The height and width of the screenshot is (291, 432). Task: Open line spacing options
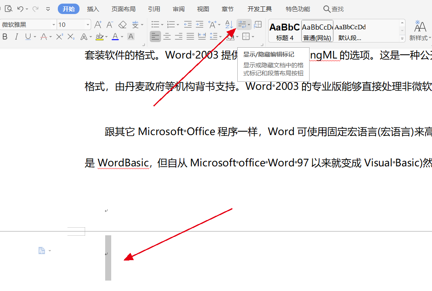214,36
